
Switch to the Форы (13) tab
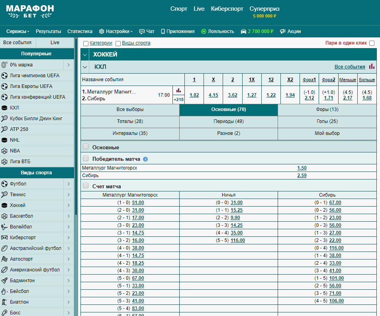coord(327,109)
